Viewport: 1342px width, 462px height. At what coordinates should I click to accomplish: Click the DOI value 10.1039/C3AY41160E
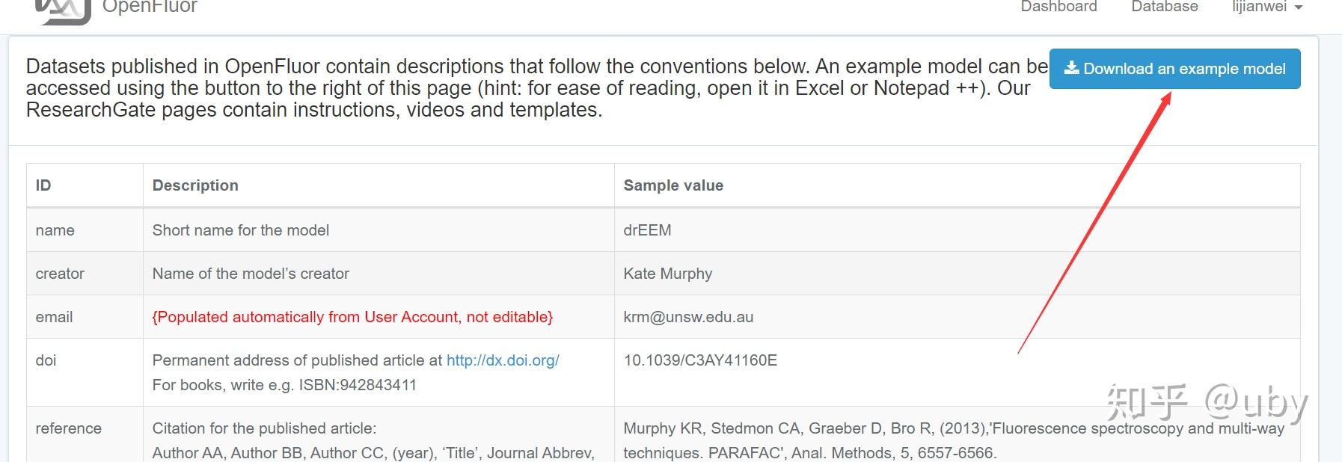click(700, 360)
